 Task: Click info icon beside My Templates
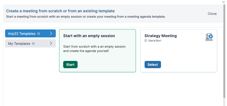pyautogui.click(x=33, y=44)
